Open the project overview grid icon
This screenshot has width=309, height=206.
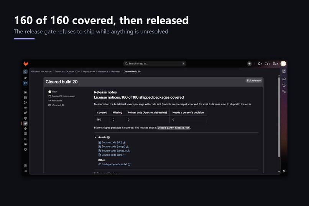click(25, 83)
